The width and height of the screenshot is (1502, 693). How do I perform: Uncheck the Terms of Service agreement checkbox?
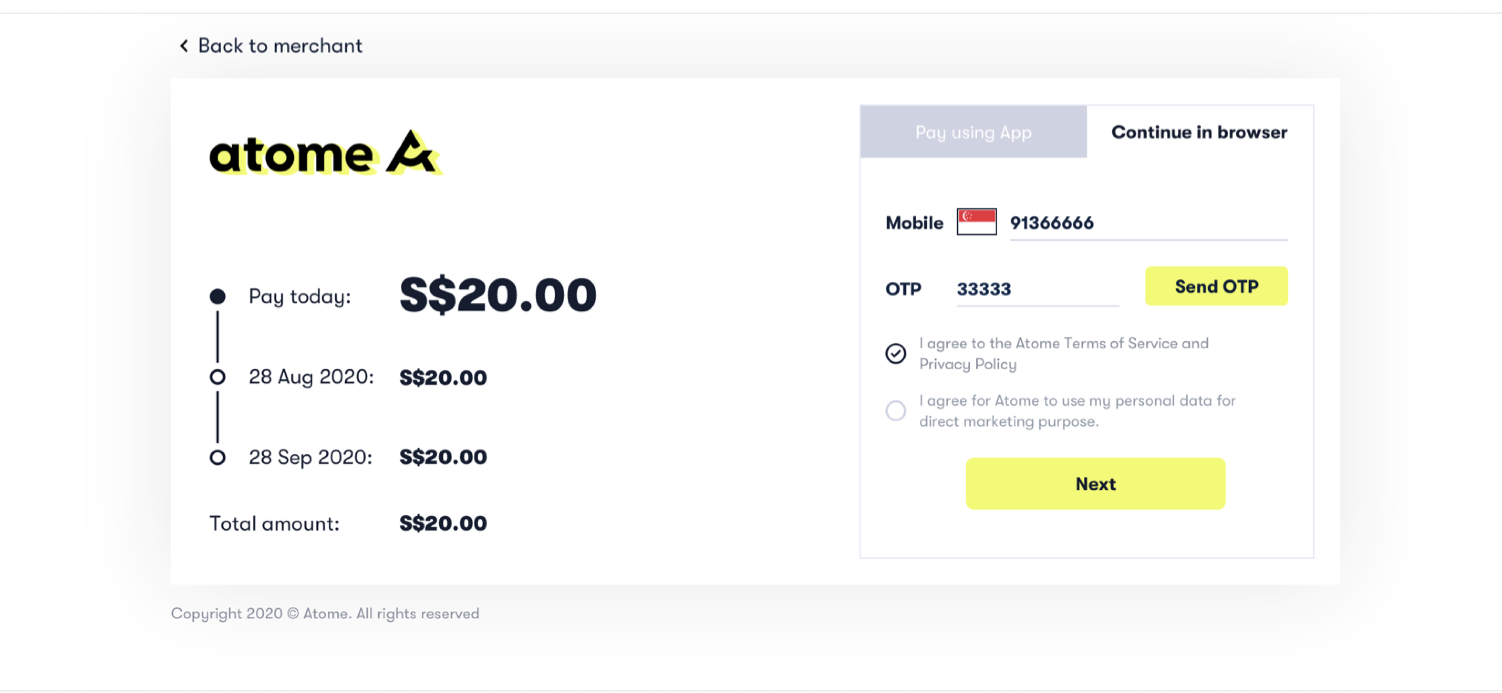click(x=895, y=353)
